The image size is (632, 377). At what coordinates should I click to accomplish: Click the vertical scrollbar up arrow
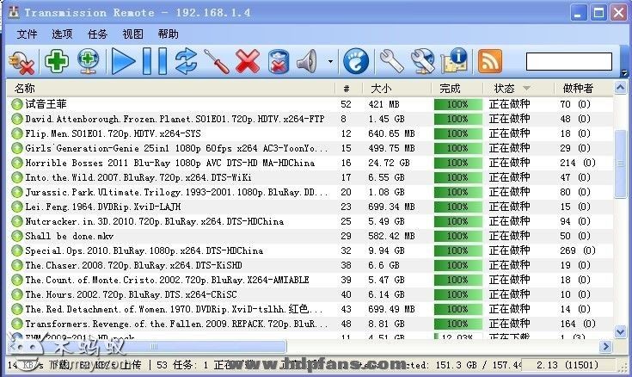click(620, 87)
